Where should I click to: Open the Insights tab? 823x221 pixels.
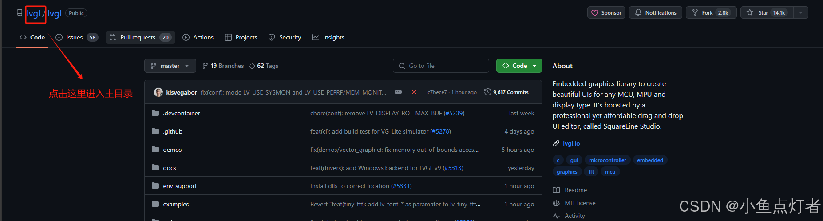coord(328,37)
